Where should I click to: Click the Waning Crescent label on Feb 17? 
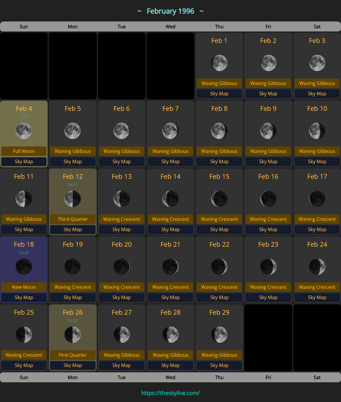(317, 219)
